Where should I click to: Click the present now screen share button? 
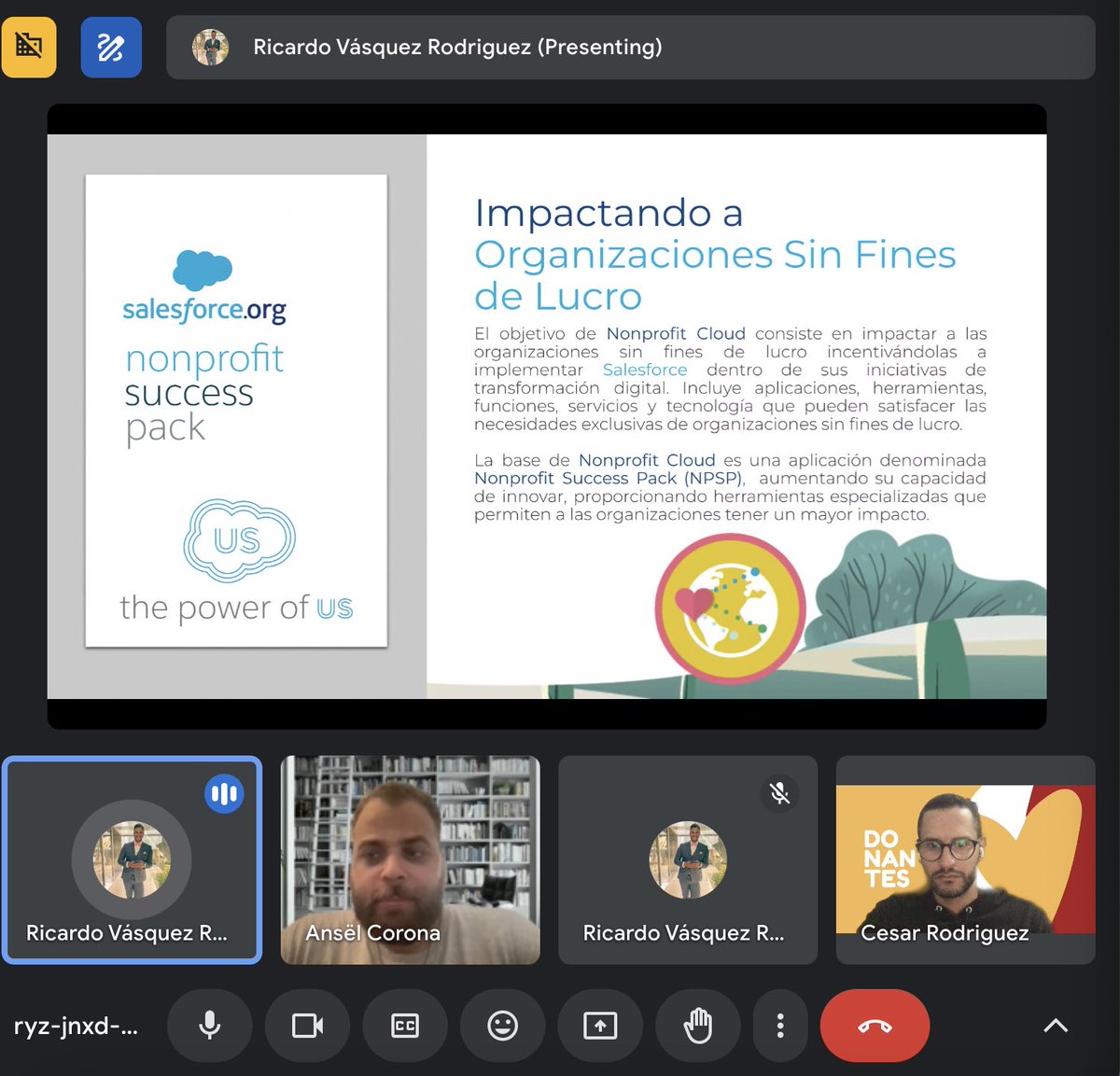(600, 1026)
